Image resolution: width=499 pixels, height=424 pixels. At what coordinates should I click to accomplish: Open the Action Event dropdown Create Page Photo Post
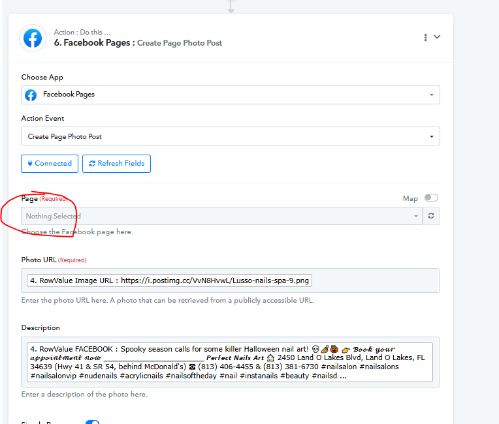tap(231, 136)
